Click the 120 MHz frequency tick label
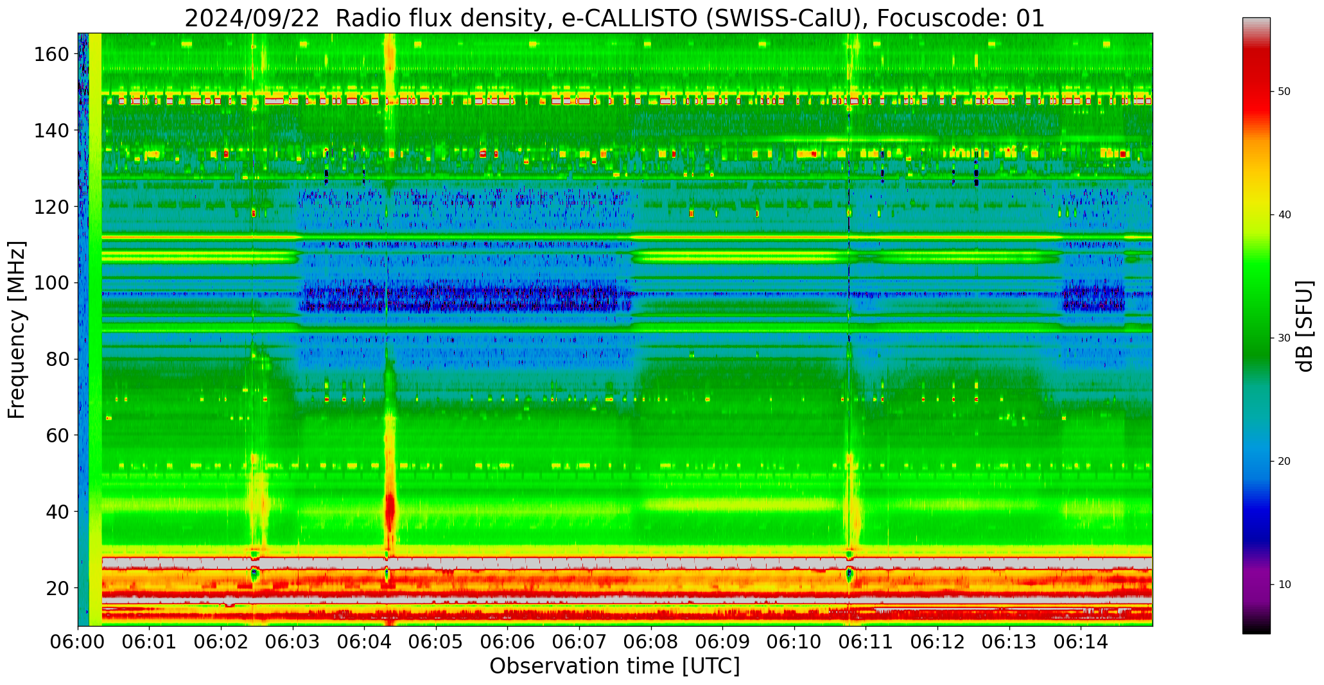Image resolution: width=1324 pixels, height=685 pixels. pos(51,207)
